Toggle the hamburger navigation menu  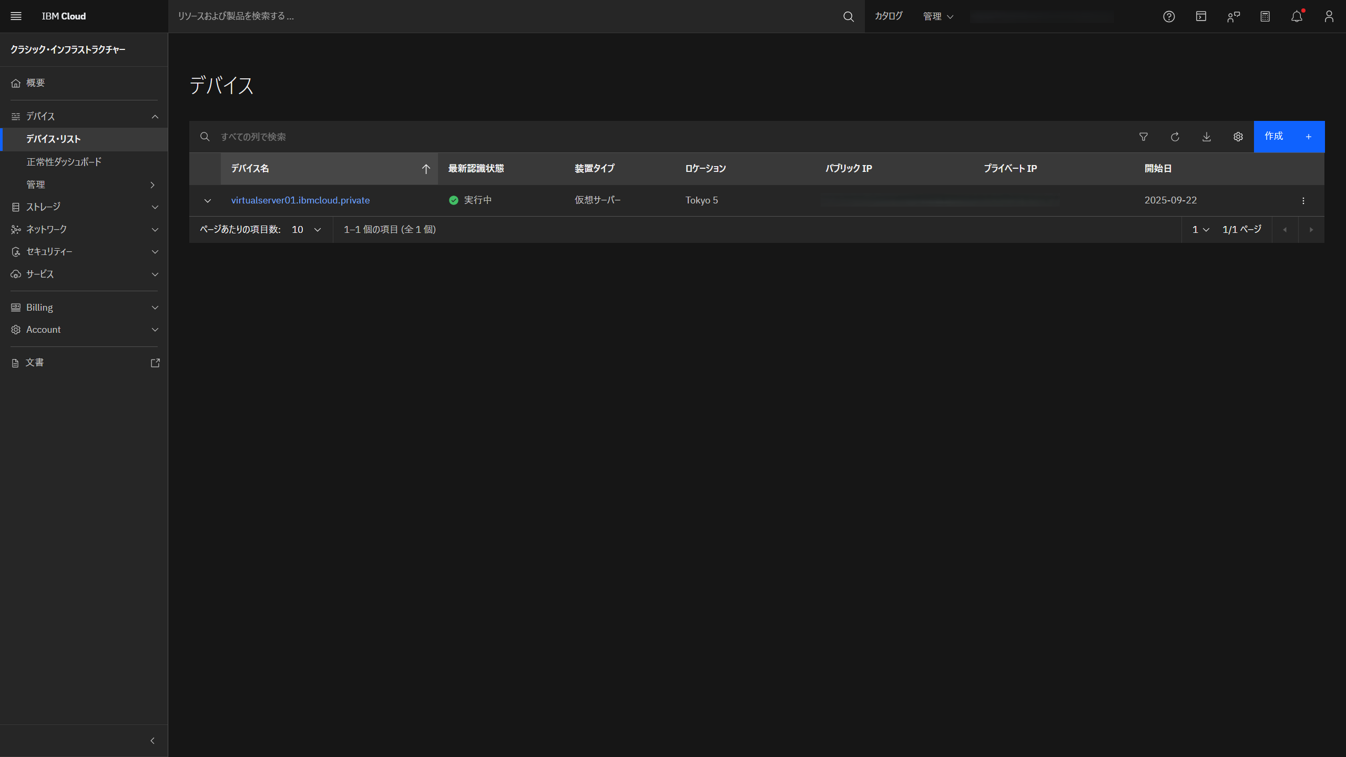16,16
